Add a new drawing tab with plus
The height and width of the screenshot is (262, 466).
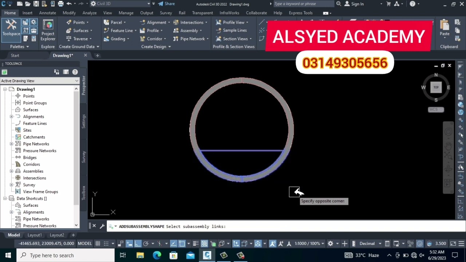pos(97,55)
